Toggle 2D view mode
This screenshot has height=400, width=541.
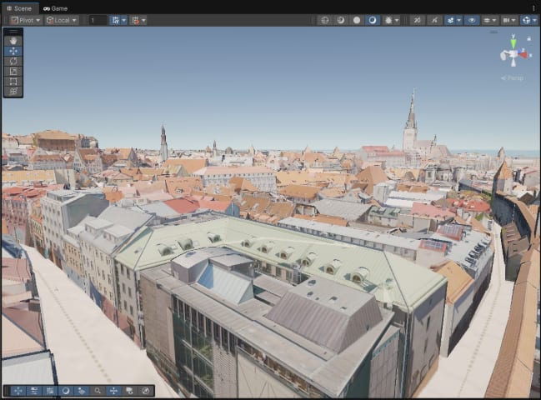click(417, 20)
